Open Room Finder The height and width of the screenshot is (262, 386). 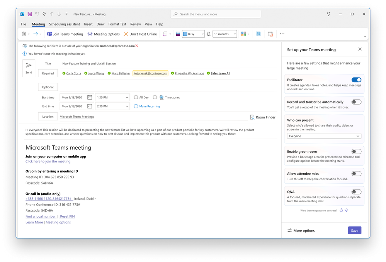[263, 117]
